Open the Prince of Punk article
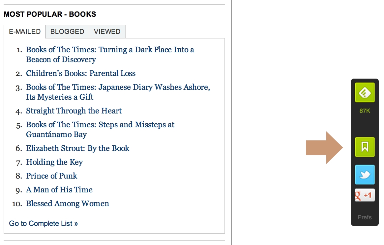The height and width of the screenshot is (245, 384). tap(52, 176)
